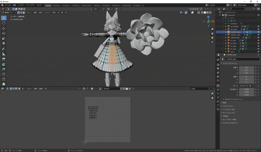
Task: Click the viewport zoom magnifier icon
Action: [x=212, y=29]
